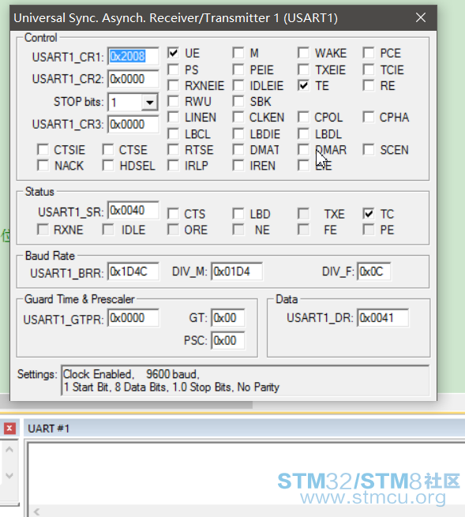Check the PS parity selection box
The image size is (465, 517).
click(x=173, y=69)
